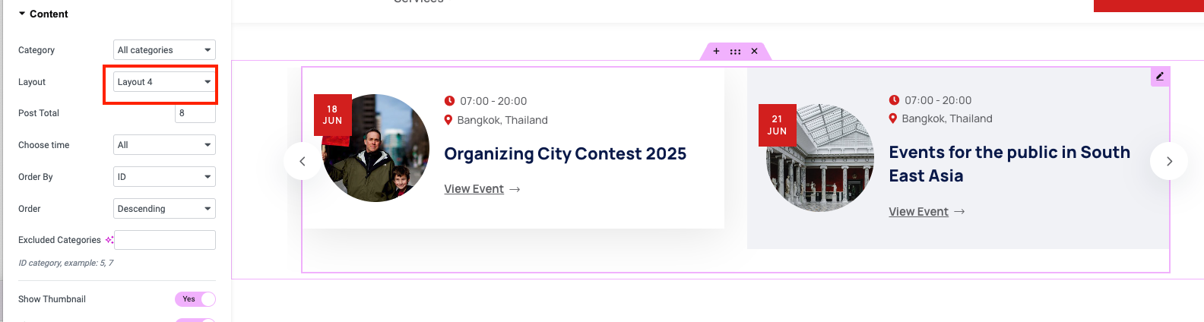
Task: Go to the previous event slide arrow
Action: click(303, 161)
